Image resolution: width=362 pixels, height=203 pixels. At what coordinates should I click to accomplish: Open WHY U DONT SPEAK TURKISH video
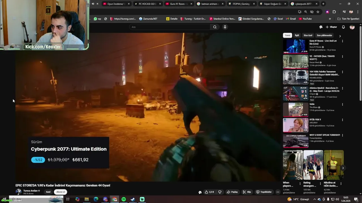[296, 140]
